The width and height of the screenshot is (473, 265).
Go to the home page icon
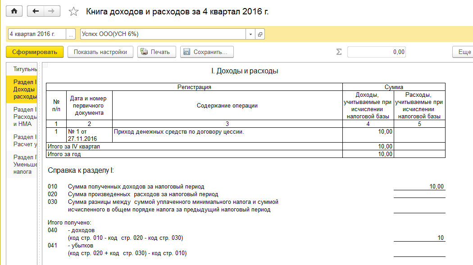click(14, 11)
